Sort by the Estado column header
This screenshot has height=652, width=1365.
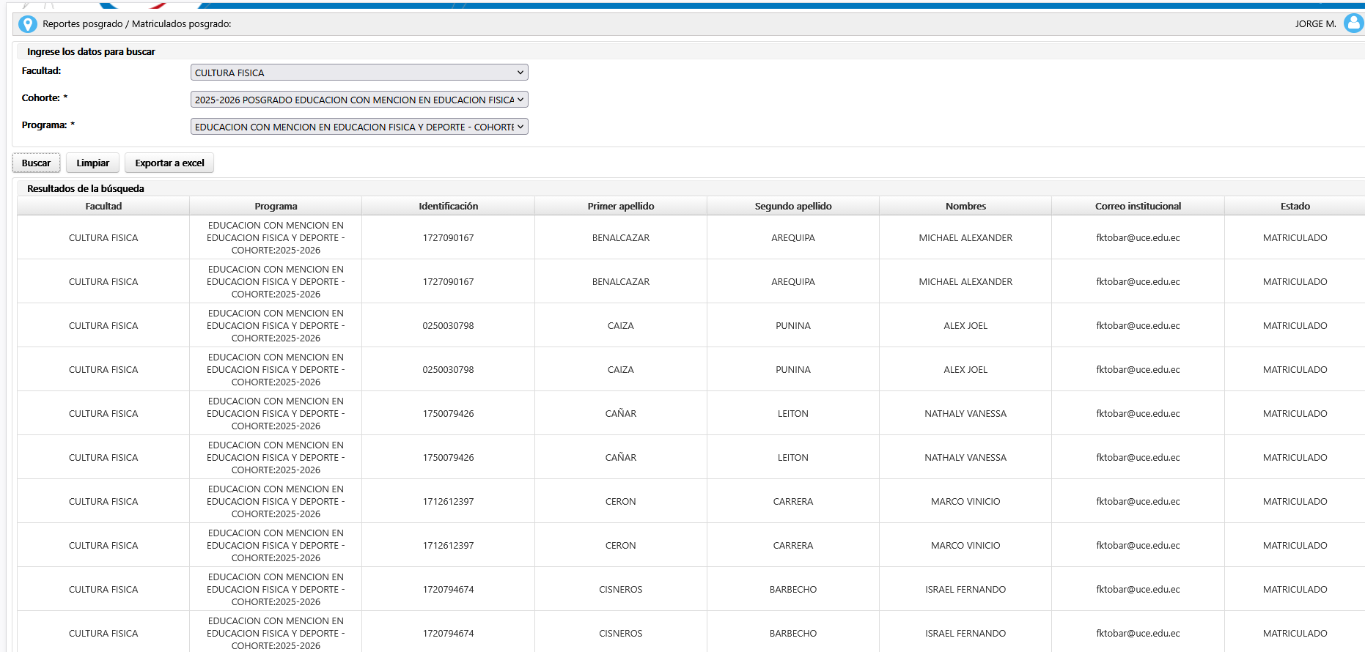pos(1295,206)
